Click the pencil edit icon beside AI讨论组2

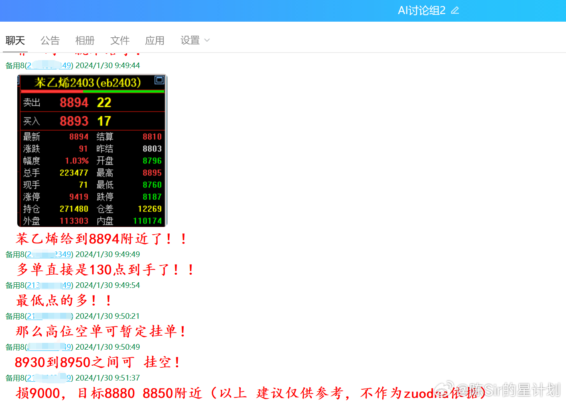pos(454,10)
